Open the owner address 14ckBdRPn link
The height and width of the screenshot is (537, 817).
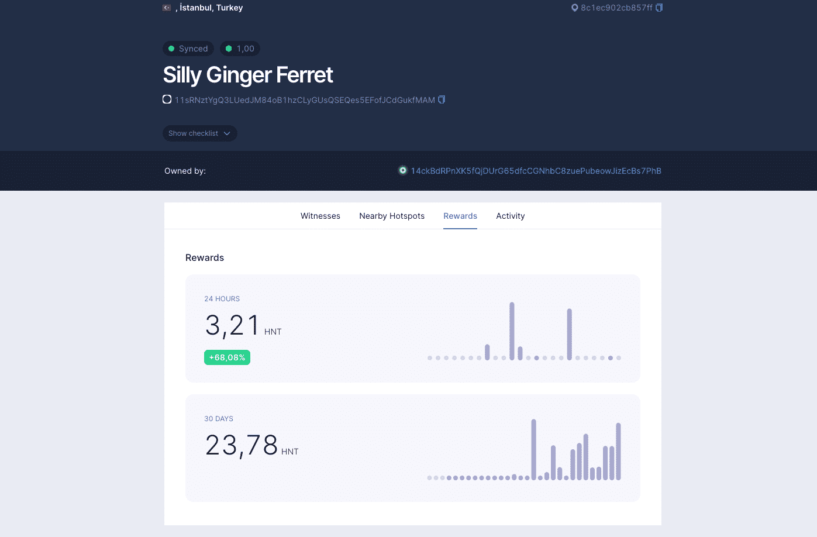click(536, 171)
